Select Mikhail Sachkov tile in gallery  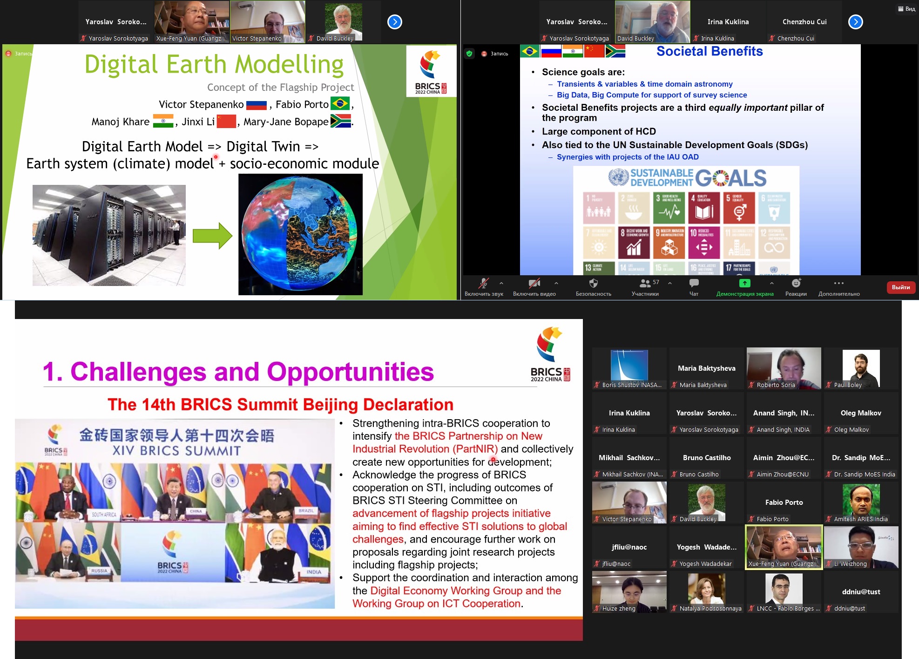(629, 457)
